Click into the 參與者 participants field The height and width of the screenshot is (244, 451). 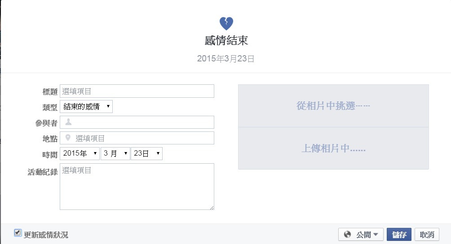point(137,122)
